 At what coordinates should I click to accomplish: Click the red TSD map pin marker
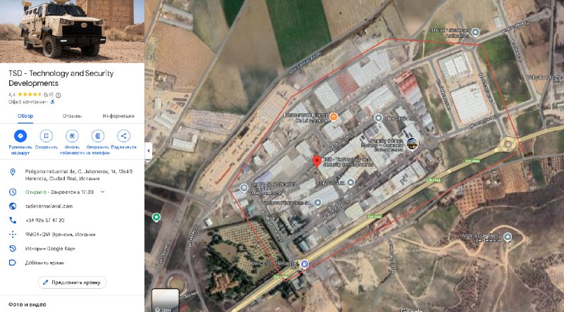tap(317, 161)
